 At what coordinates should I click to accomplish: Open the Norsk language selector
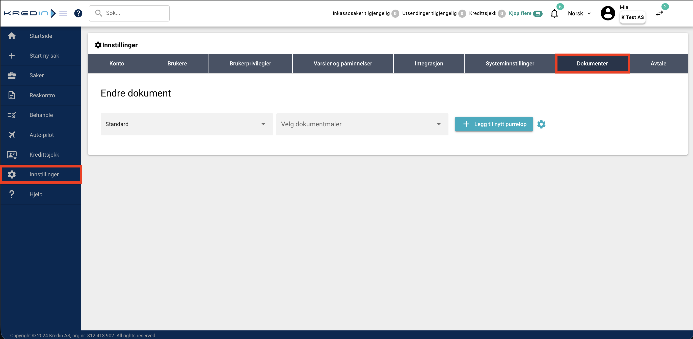[579, 13]
